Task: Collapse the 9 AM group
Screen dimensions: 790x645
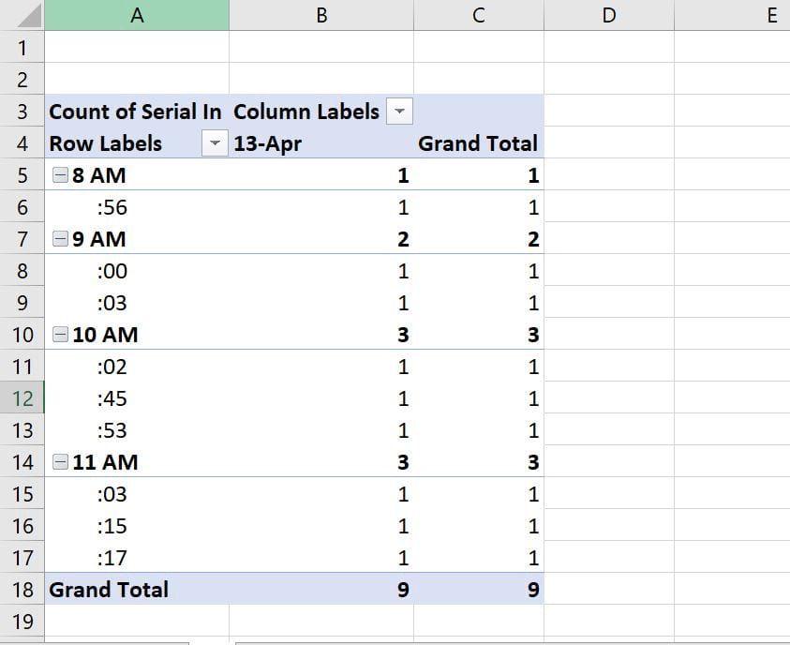Action: click(x=60, y=239)
